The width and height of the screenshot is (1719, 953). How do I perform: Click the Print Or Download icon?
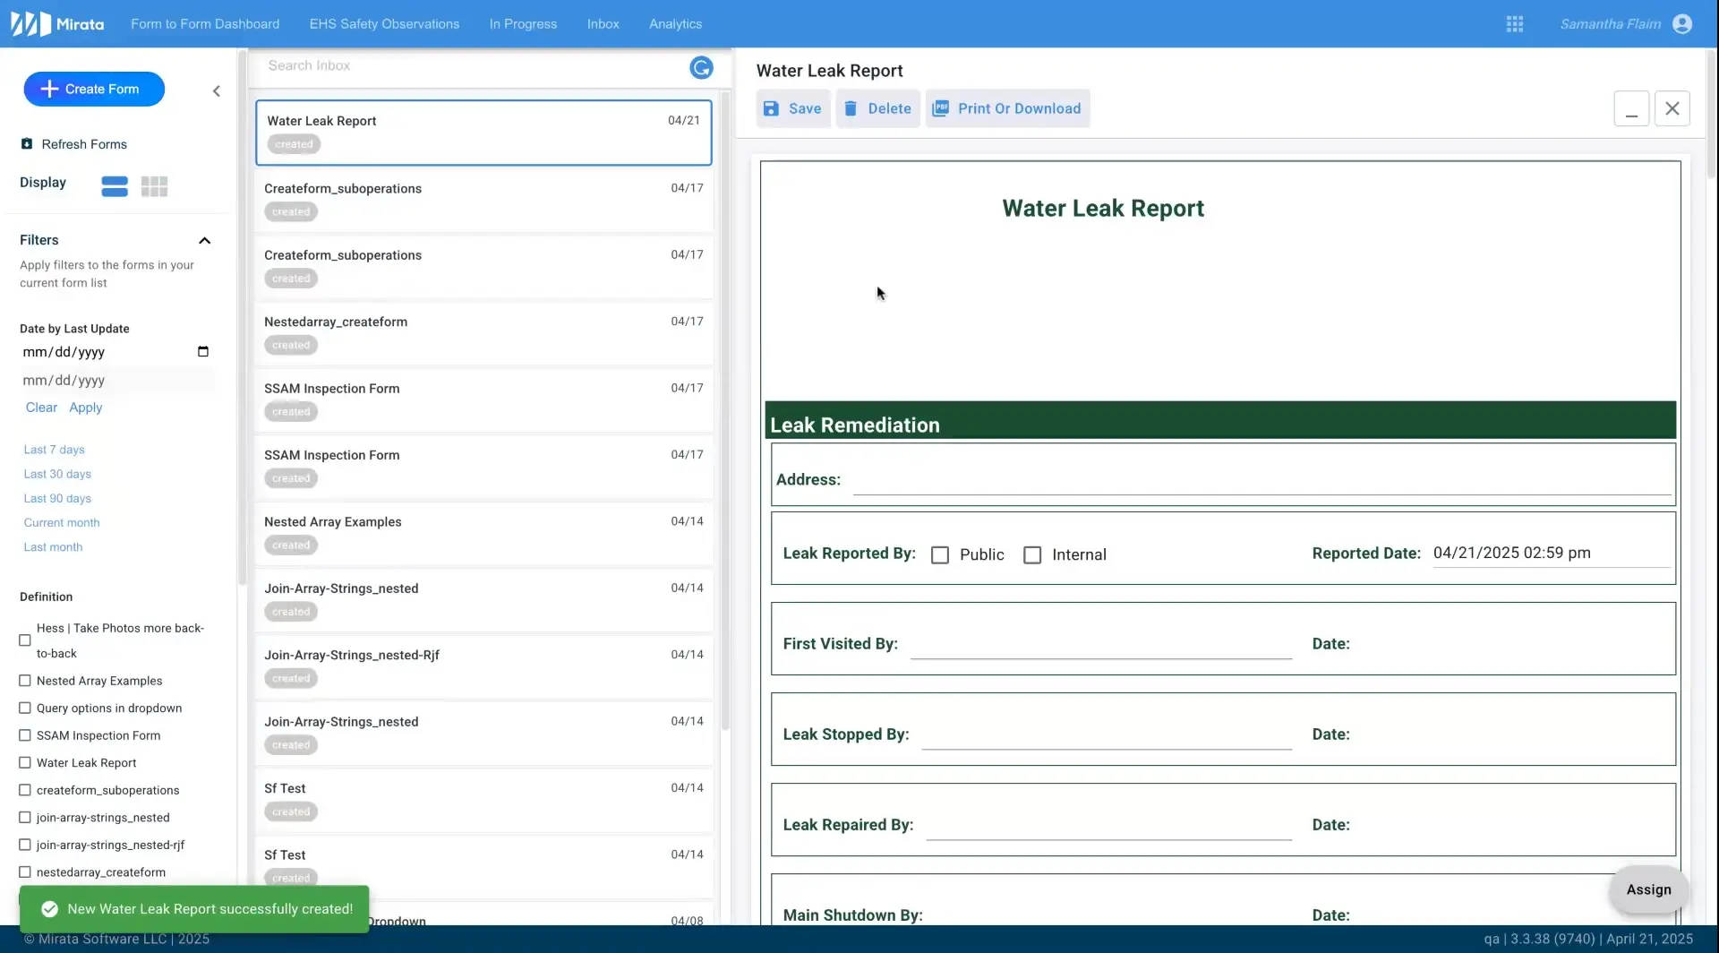click(x=941, y=108)
